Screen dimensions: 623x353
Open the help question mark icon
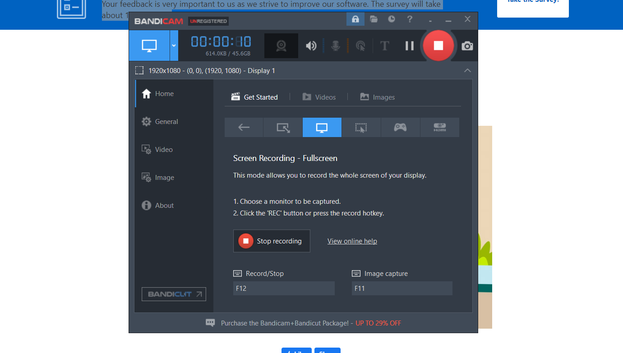tap(410, 19)
